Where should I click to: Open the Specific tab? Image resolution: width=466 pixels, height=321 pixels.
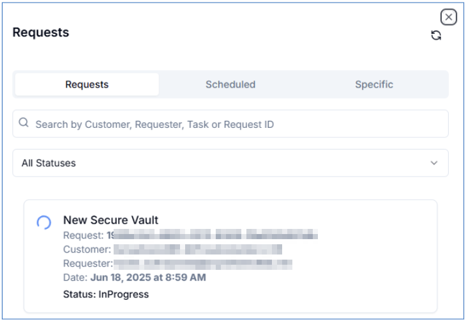pyautogui.click(x=374, y=84)
